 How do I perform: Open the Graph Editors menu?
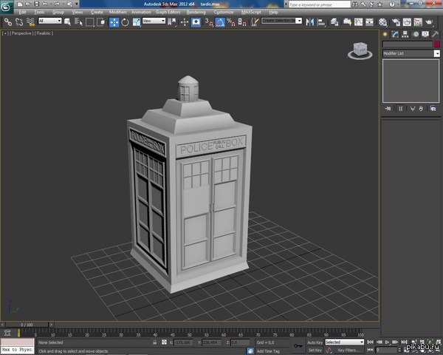point(168,12)
